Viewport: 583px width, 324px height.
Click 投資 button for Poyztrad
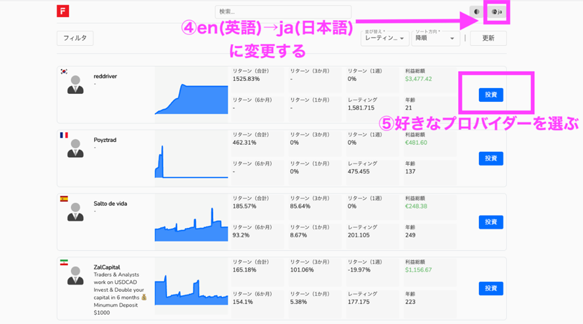click(x=491, y=158)
